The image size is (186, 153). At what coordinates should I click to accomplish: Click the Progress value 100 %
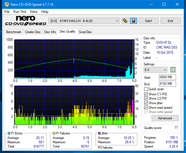(x=174, y=138)
